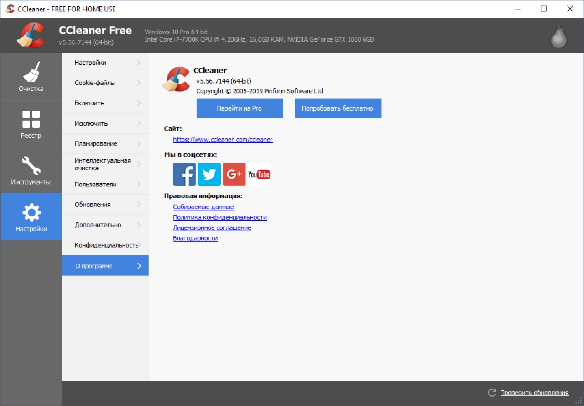Open the Инструменты wrench section

click(31, 170)
